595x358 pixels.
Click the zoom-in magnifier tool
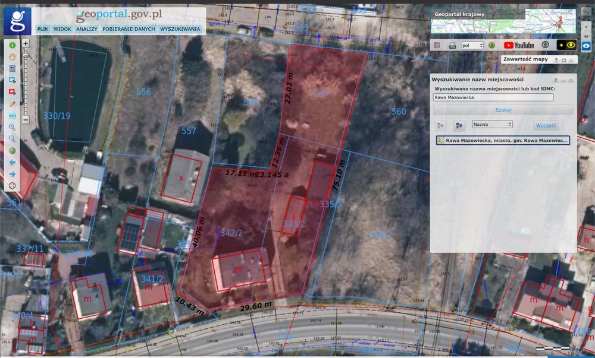pyautogui.click(x=12, y=127)
